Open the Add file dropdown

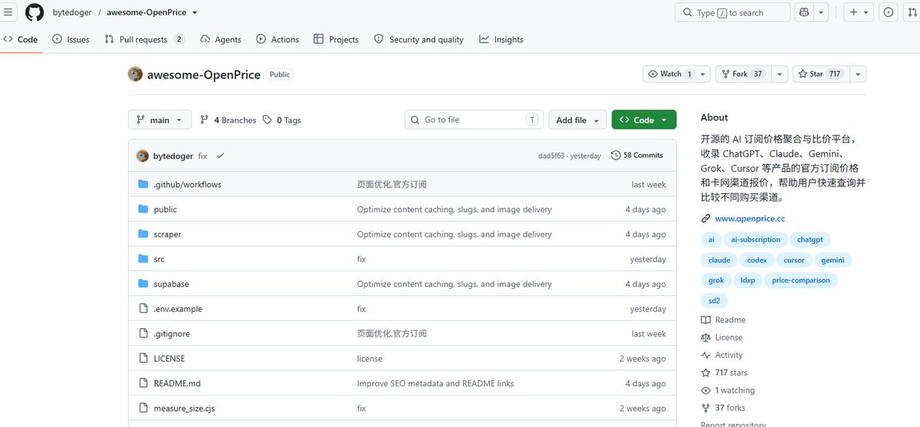(x=577, y=120)
